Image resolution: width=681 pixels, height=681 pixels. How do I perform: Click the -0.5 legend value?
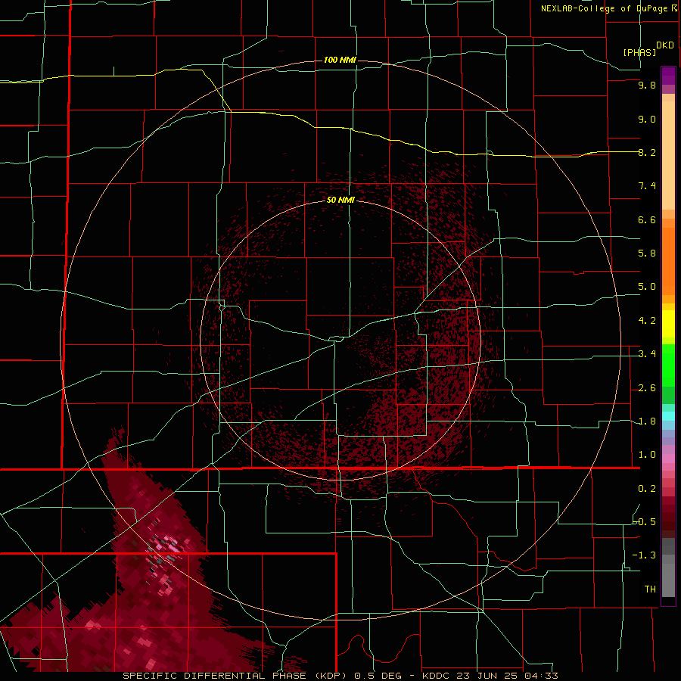(x=645, y=522)
